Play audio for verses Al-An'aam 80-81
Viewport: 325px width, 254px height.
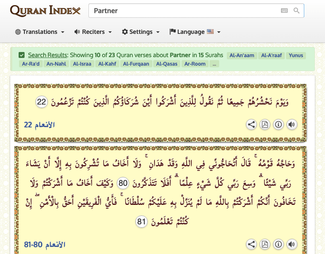click(292, 244)
